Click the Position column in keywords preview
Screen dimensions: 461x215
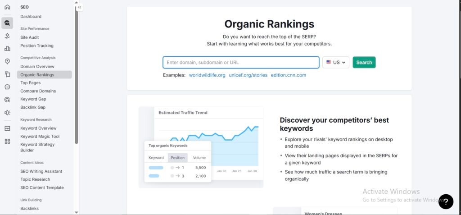coord(177,158)
